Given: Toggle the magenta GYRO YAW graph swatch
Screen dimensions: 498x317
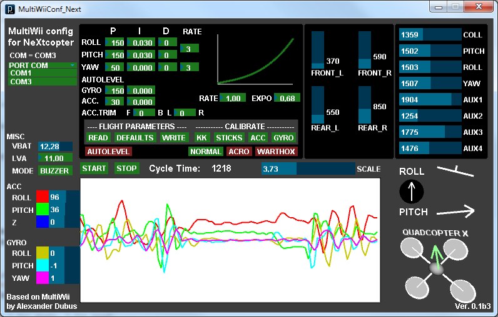Looking at the screenshot, I should pyautogui.click(x=43, y=278).
